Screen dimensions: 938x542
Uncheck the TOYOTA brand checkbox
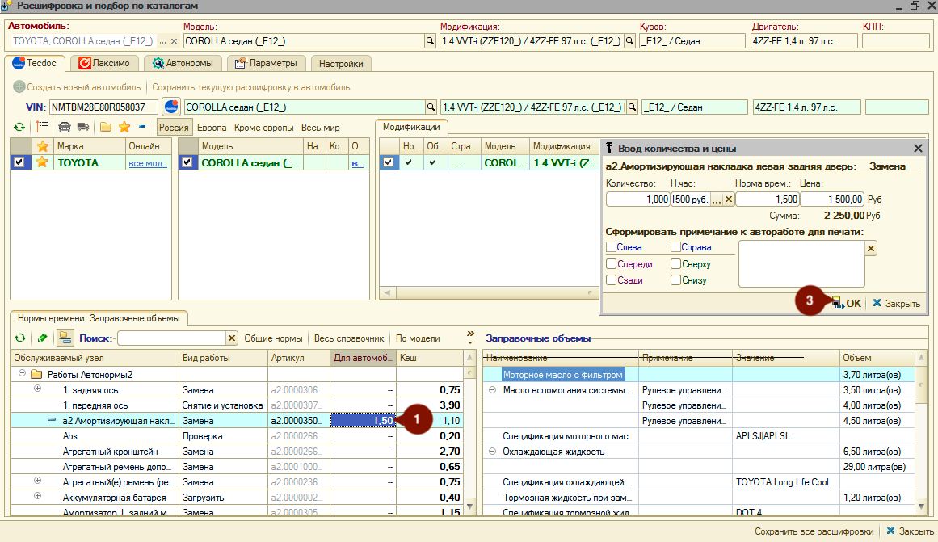click(19, 162)
